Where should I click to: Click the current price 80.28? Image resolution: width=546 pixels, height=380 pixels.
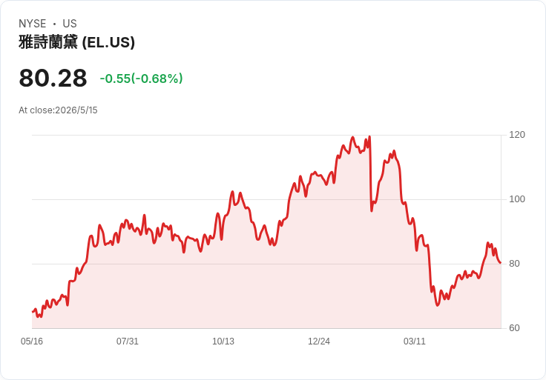click(53, 78)
